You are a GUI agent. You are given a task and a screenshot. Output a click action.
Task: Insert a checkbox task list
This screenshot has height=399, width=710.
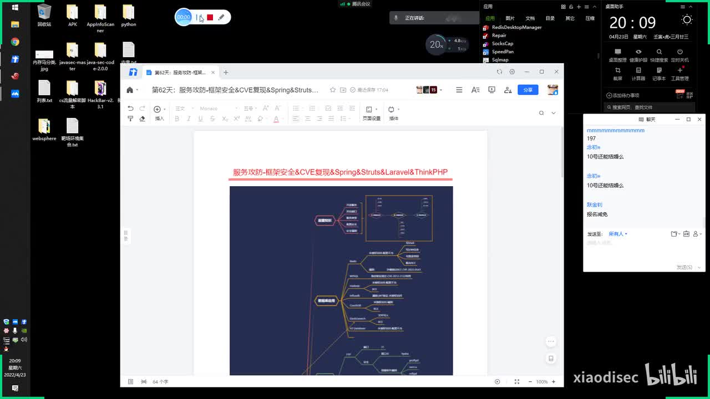(328, 109)
